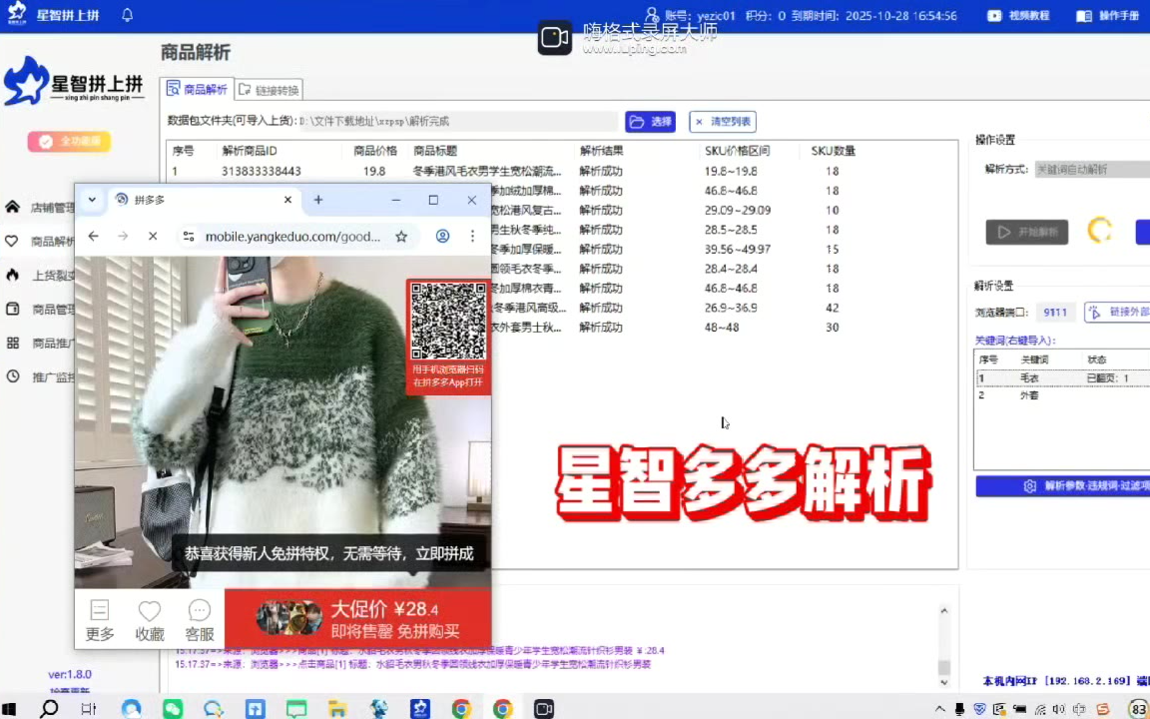Bookmark page with star icon

[x=401, y=237]
